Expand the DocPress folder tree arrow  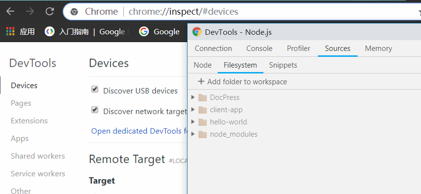pos(193,97)
